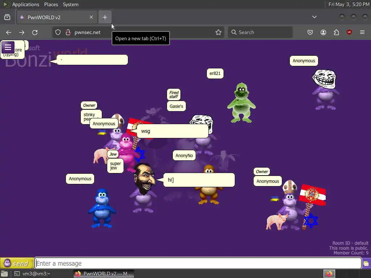The height and width of the screenshot is (278, 371).
Task: Click Anonymous tag above blue Bonzi
Action: point(80,179)
